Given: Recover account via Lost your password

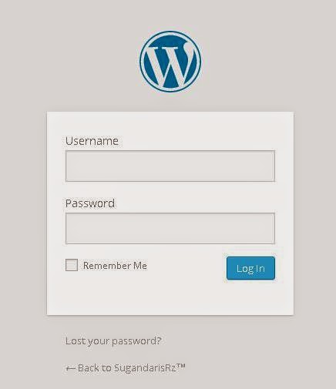Looking at the screenshot, I should [x=113, y=341].
